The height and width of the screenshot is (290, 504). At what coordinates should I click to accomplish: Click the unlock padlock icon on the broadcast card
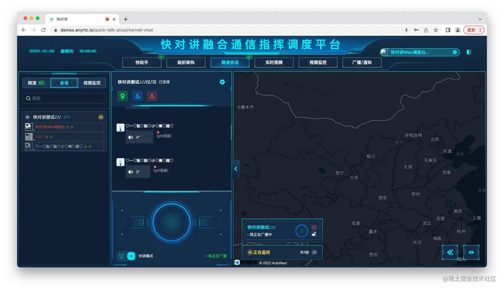[314, 234]
